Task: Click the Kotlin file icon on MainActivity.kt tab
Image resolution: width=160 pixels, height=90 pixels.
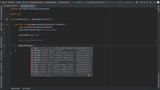Action: tap(22, 6)
